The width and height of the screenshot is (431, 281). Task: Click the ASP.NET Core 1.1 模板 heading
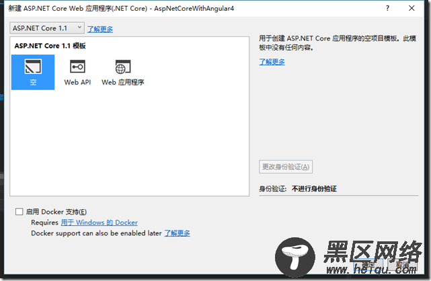click(50, 46)
